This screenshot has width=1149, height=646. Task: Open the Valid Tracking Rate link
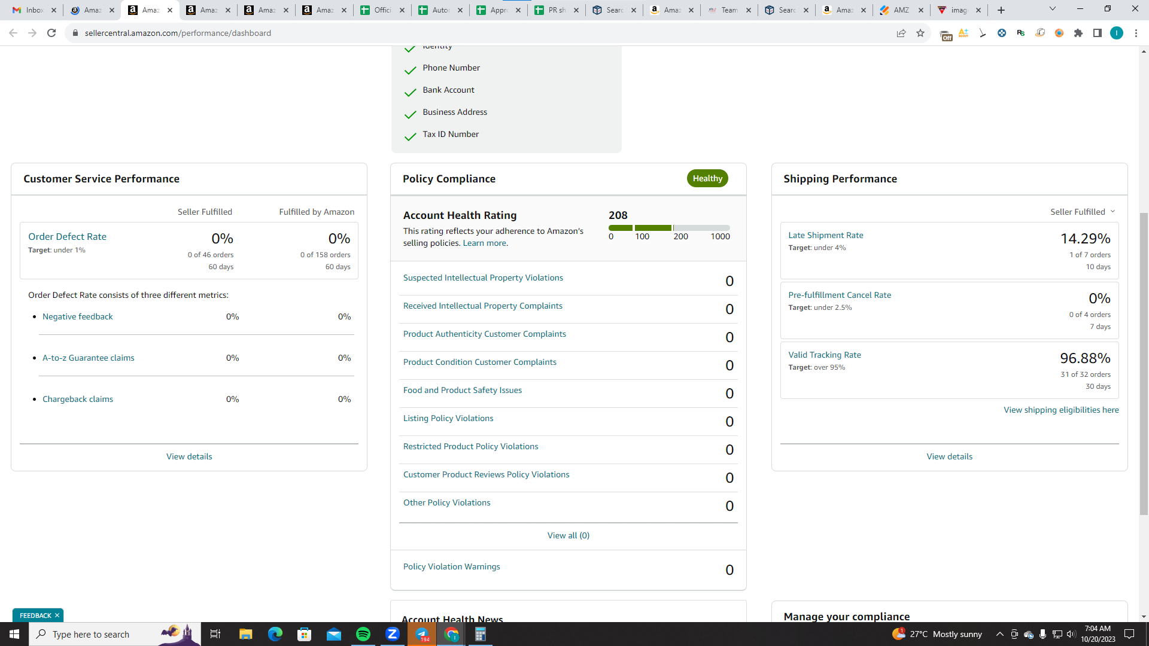pos(825,355)
